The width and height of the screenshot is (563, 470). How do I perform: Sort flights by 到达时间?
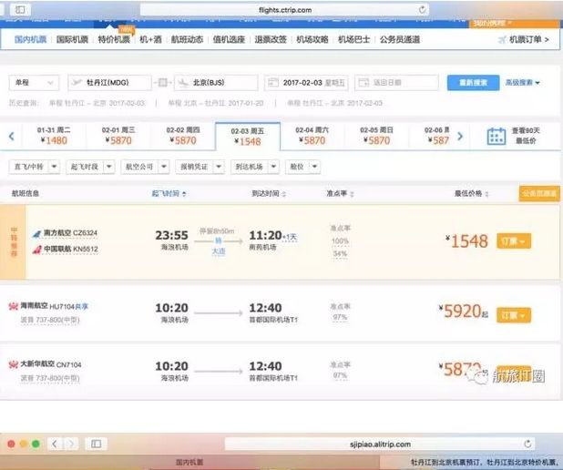click(x=269, y=194)
